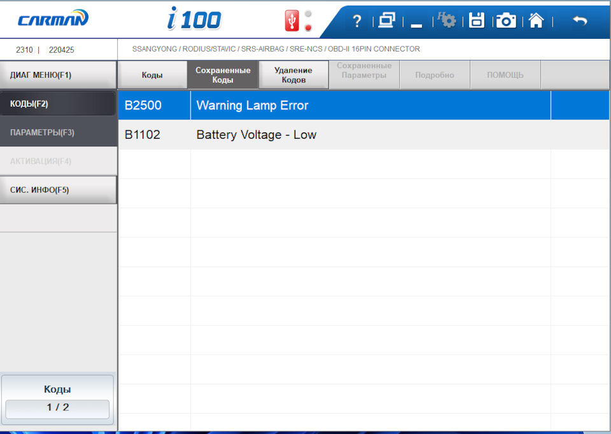
Task: Select the Сохраненные Коды tab
Action: [223, 75]
